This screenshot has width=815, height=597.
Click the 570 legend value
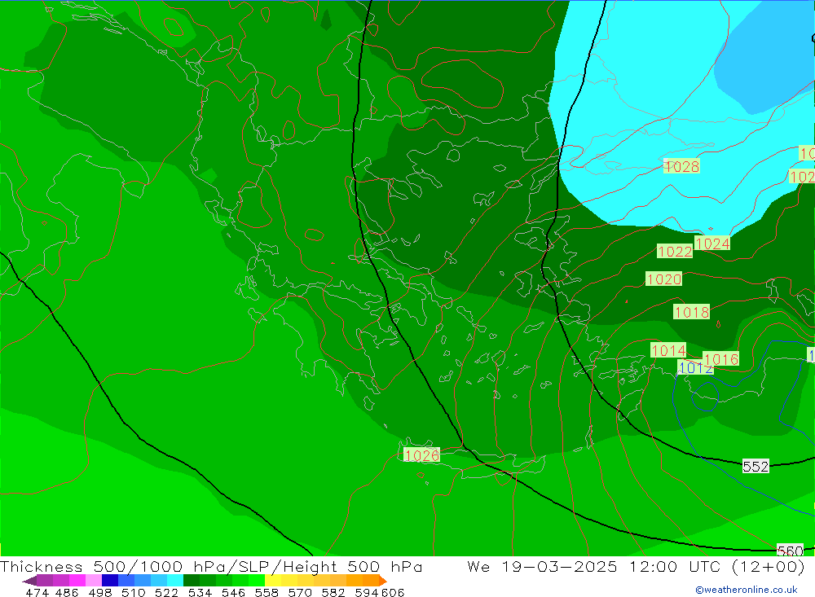(x=300, y=592)
